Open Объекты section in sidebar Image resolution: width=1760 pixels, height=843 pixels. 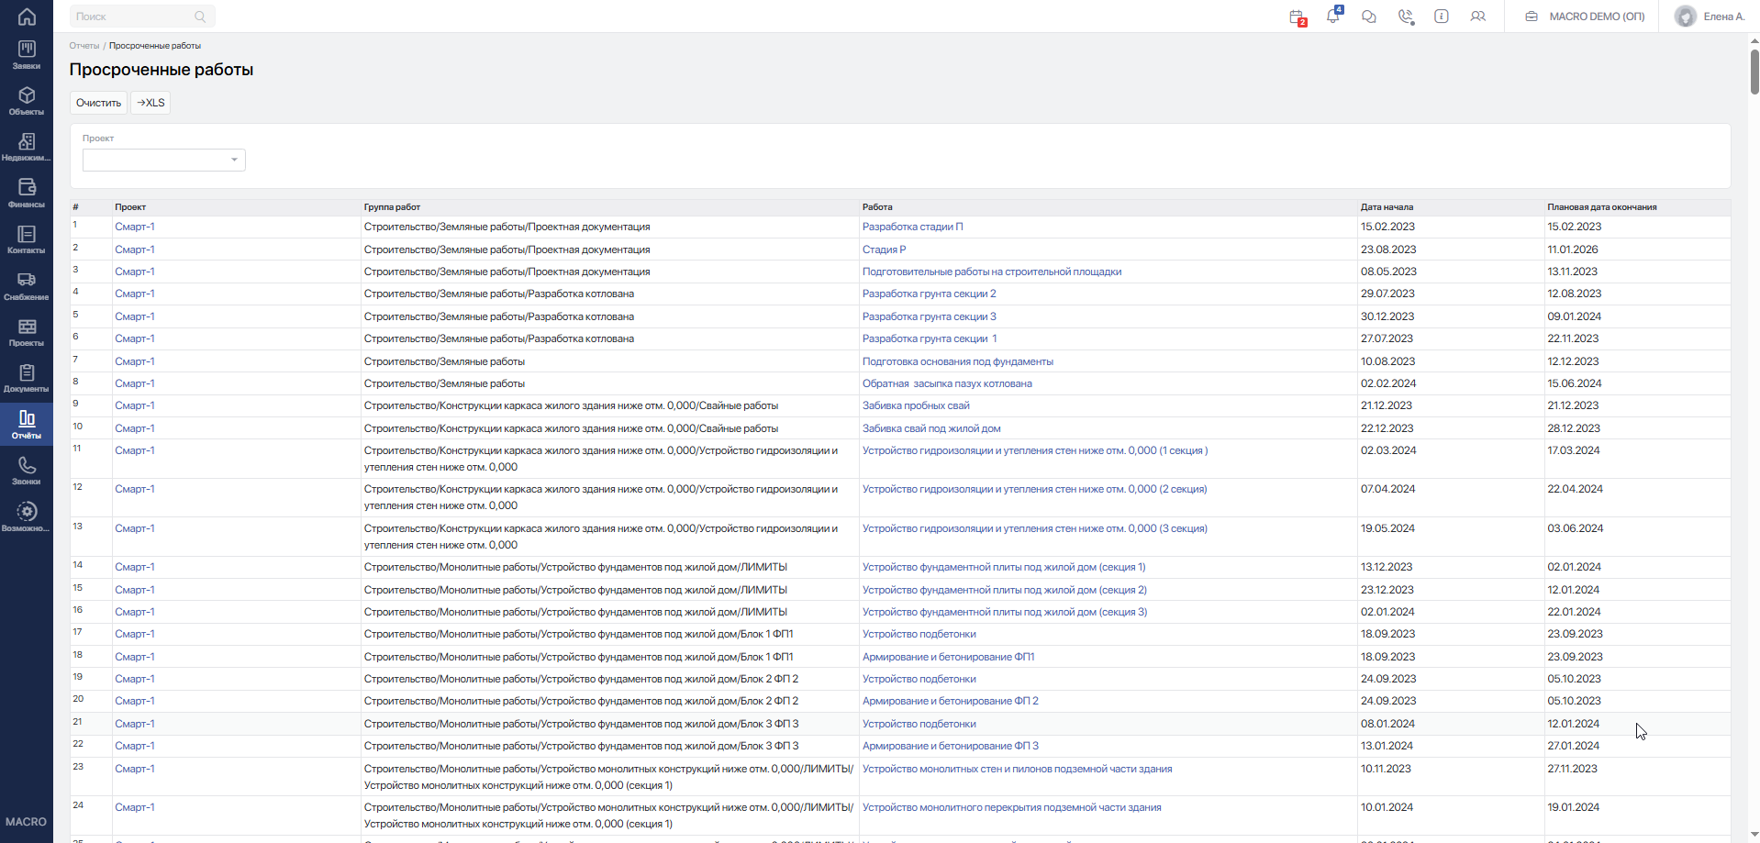[x=27, y=101]
